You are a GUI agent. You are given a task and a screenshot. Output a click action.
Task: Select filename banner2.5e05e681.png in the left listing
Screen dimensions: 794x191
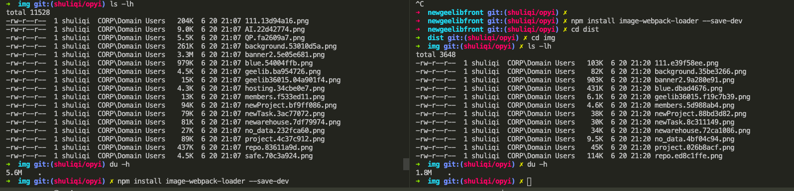[x=285, y=55]
